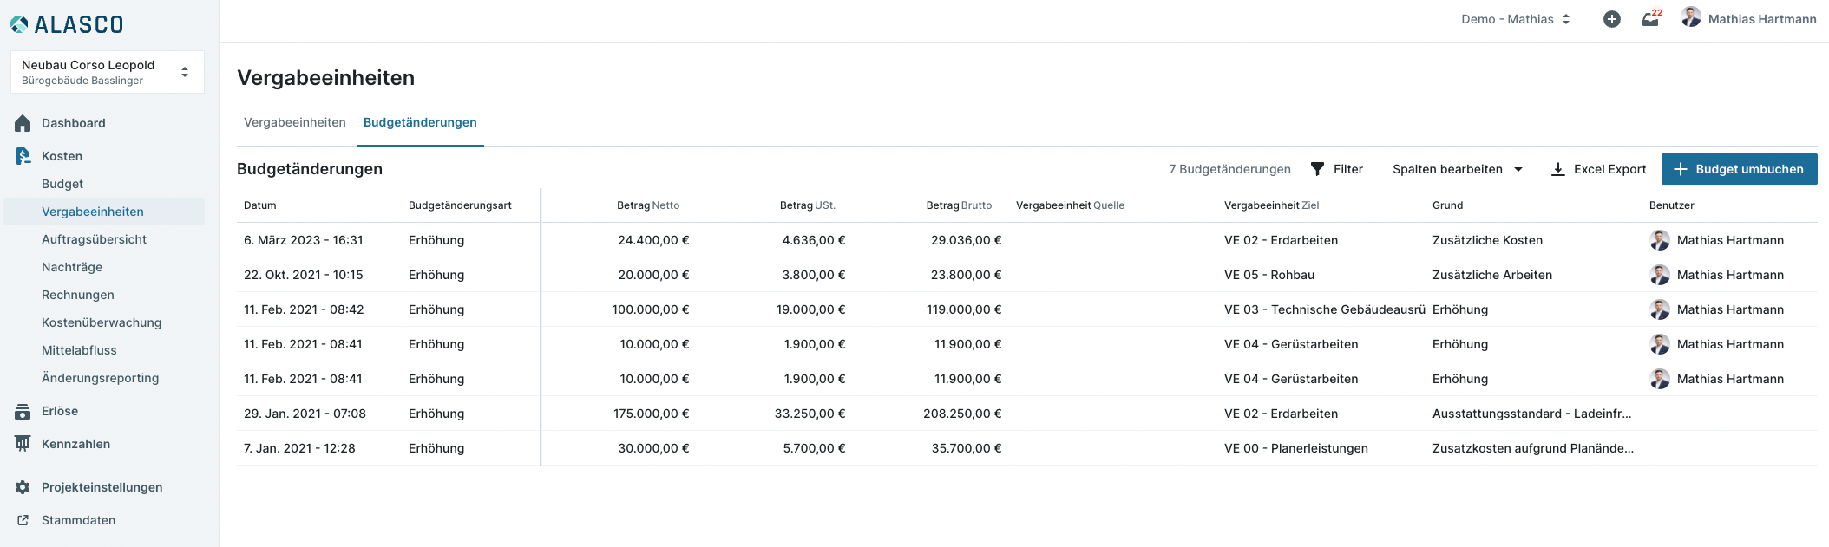
Task: Open Projekteinstellungen gear icon
Action: pos(23,487)
